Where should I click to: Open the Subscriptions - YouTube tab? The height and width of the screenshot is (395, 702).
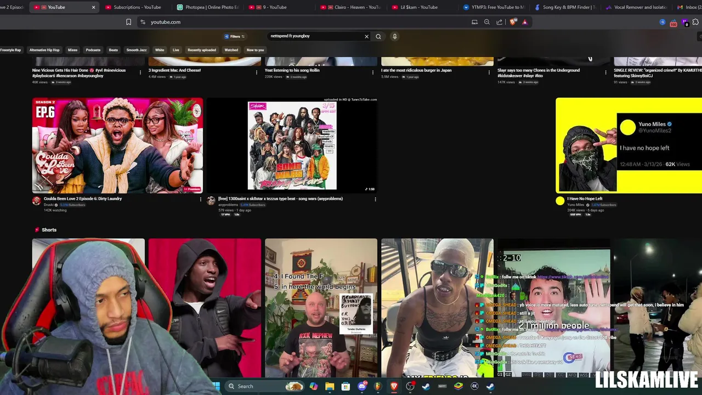click(136, 7)
